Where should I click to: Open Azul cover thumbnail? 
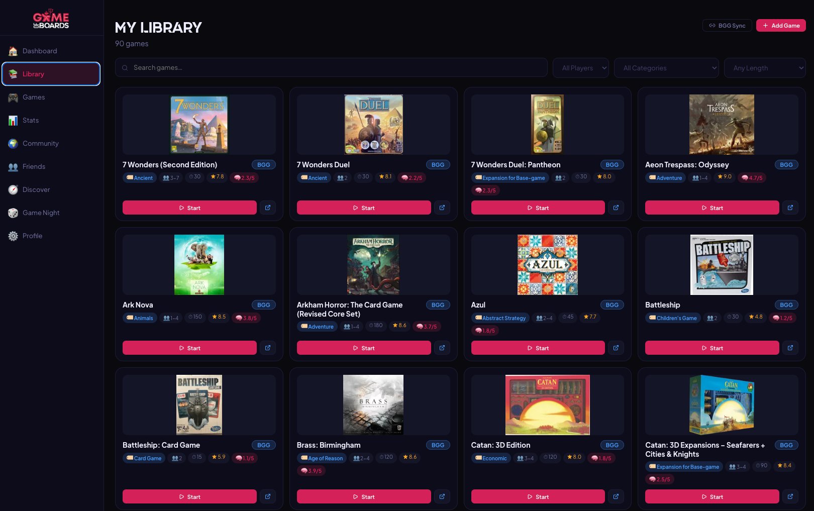548,265
